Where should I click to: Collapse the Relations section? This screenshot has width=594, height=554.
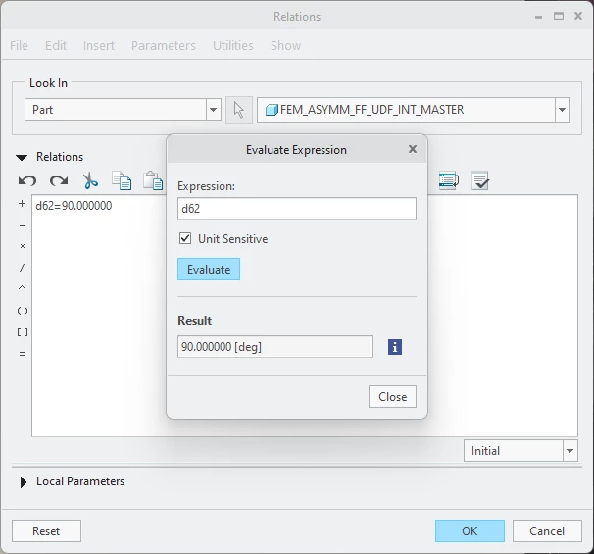coord(22,157)
